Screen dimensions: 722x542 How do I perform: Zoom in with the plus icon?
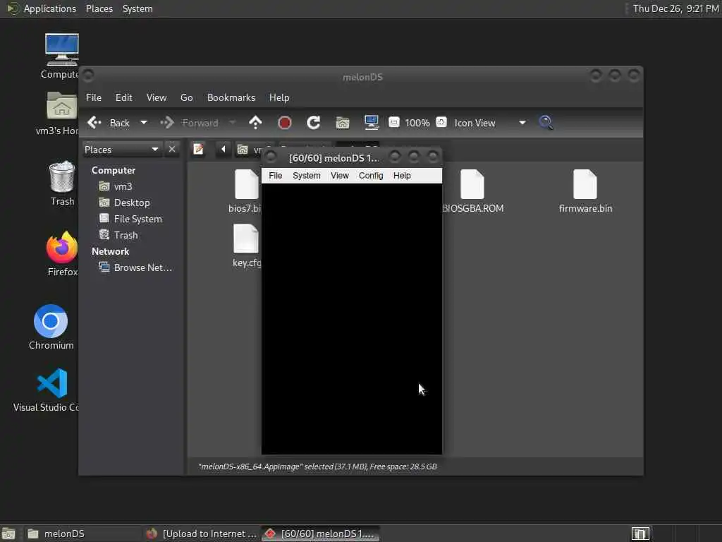[x=441, y=123]
